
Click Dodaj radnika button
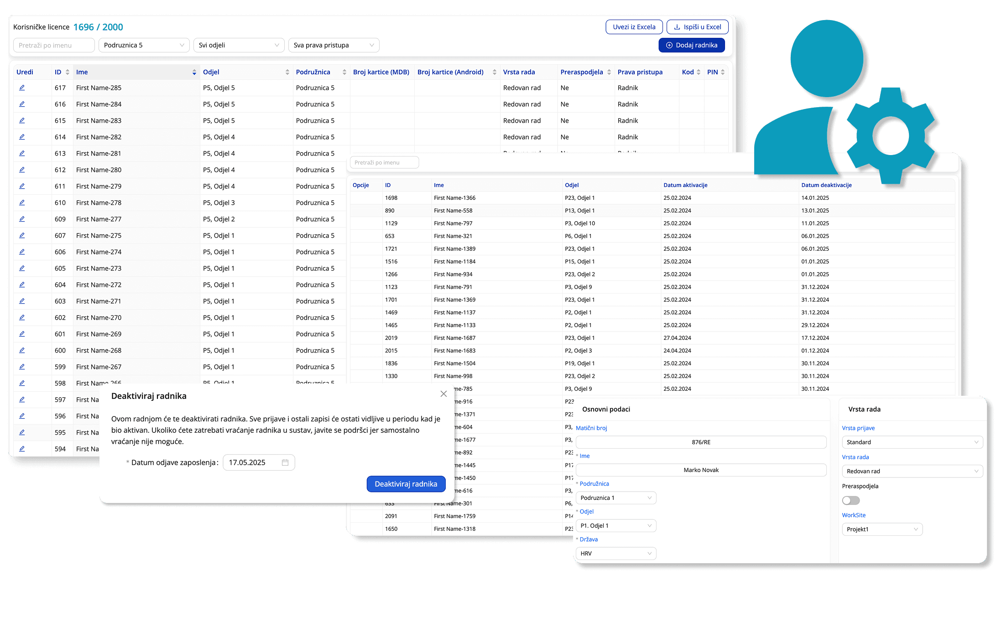[x=691, y=45]
